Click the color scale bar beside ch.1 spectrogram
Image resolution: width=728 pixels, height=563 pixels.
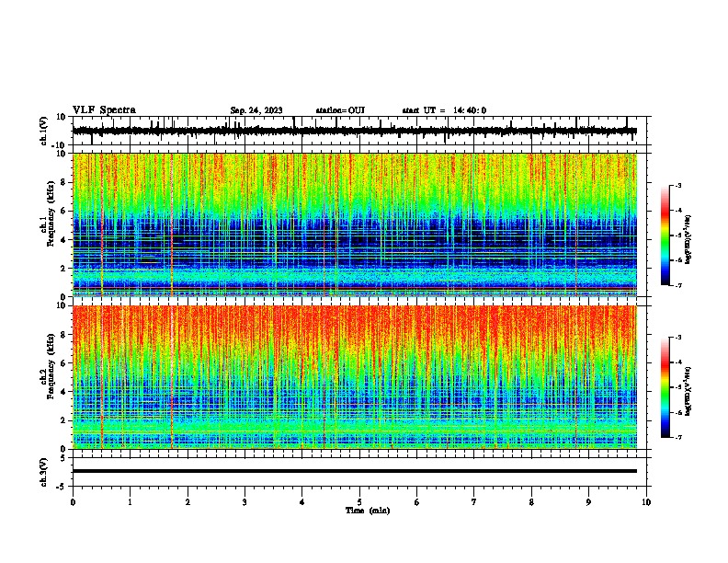(665, 236)
